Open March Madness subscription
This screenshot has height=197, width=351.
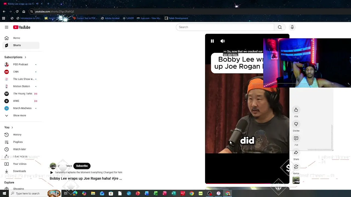[x=21, y=108]
